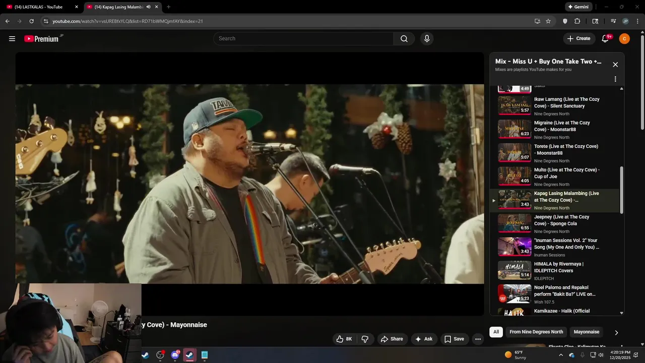Click install app icon in address bar
The height and width of the screenshot is (363, 645).
coord(537,21)
